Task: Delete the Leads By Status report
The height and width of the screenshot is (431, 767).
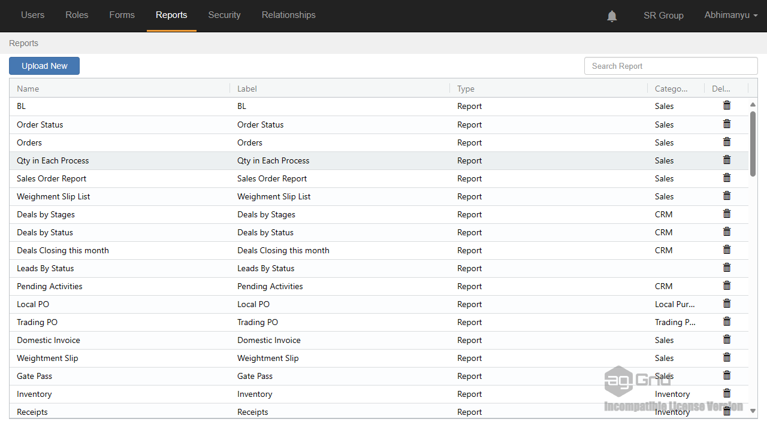Action: pyautogui.click(x=727, y=268)
